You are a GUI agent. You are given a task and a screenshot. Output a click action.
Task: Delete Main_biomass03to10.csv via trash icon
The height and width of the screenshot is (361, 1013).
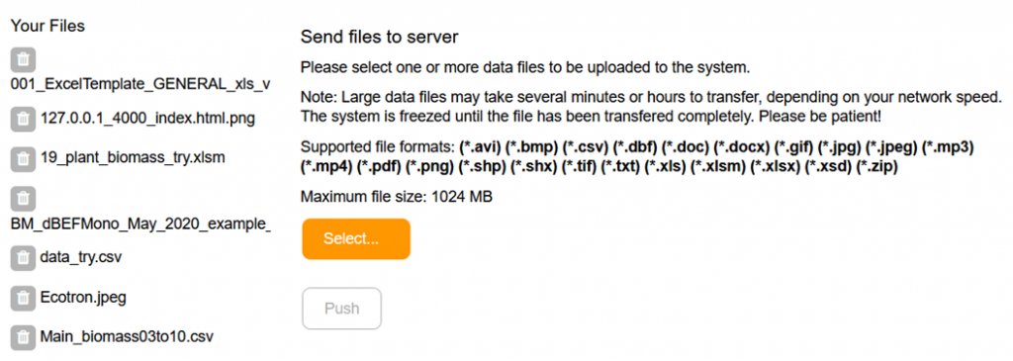(x=23, y=337)
